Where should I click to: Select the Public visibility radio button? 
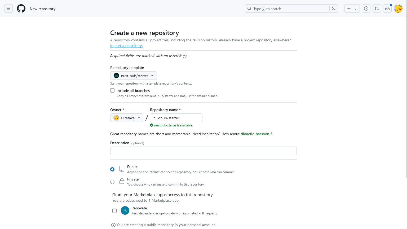pyautogui.click(x=112, y=169)
